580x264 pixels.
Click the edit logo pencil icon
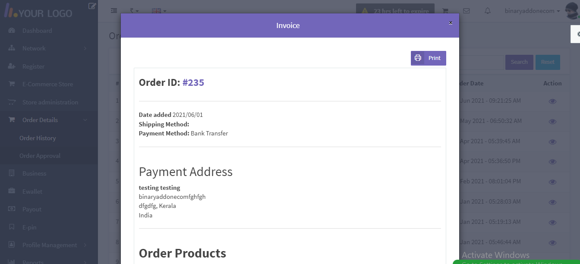click(92, 6)
